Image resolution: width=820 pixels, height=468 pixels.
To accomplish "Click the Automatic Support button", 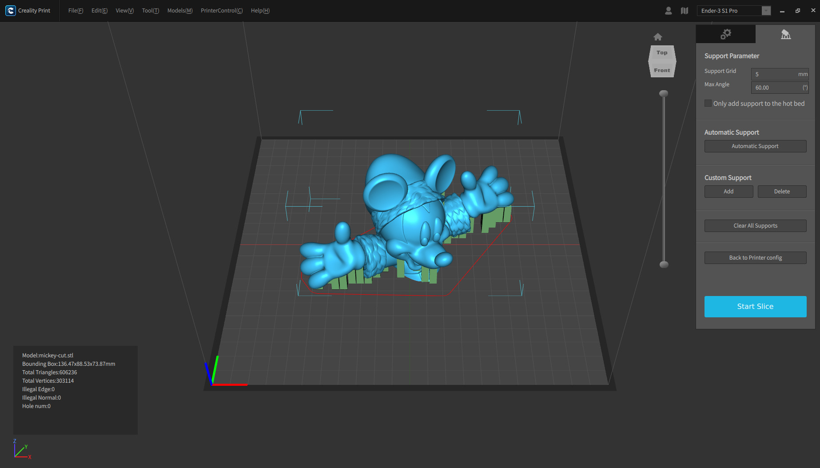I will point(755,146).
